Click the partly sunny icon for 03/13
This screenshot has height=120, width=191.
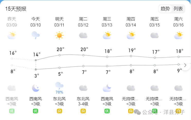click(x=107, y=35)
